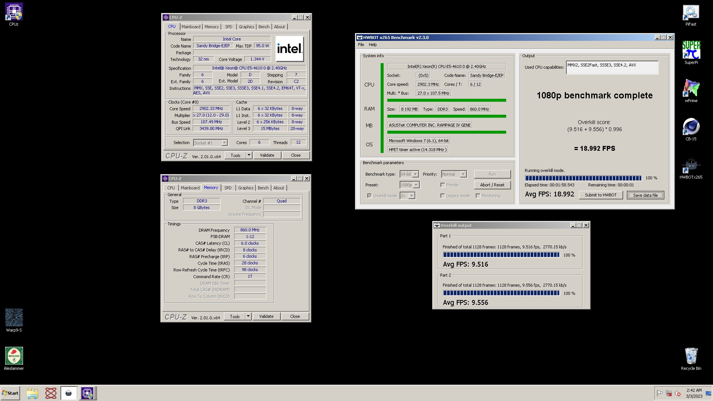This screenshot has width=713, height=401.
Task: Launch SuperPi from the desktop
Action: click(691, 53)
